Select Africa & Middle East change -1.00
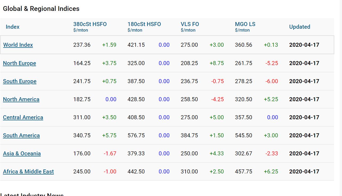 110,172
